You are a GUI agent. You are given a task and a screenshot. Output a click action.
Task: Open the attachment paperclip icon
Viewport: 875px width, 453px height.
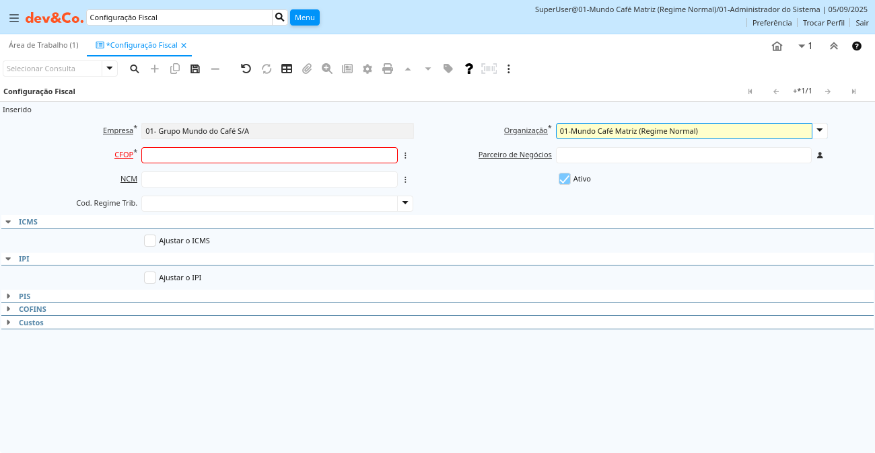[x=307, y=69]
